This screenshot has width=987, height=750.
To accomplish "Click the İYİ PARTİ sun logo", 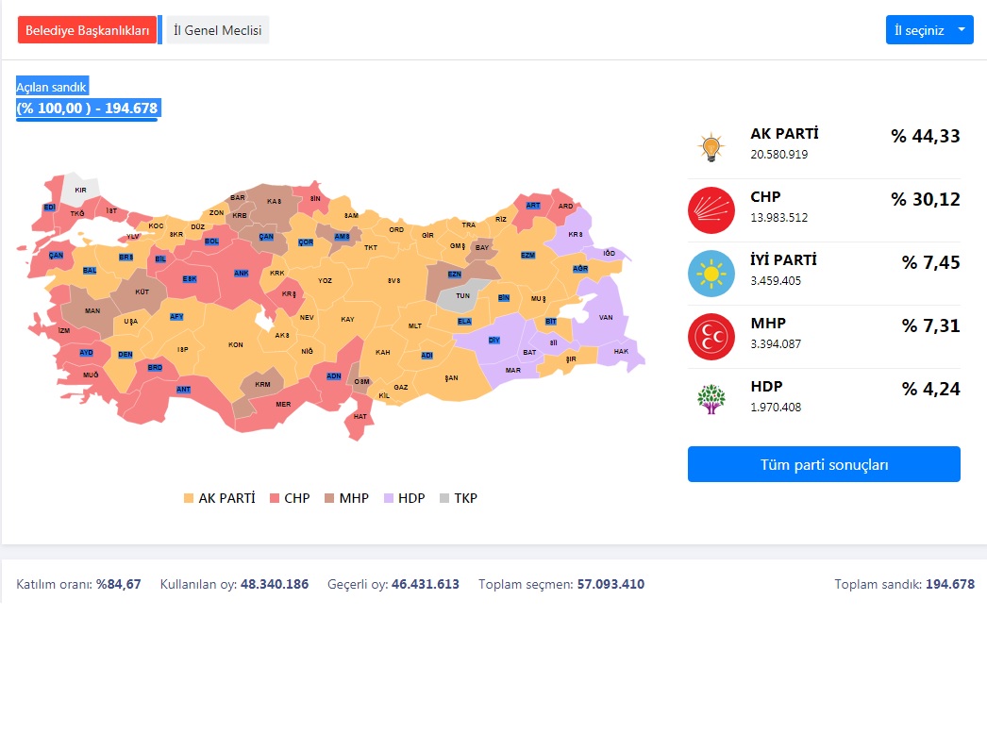I will click(711, 274).
